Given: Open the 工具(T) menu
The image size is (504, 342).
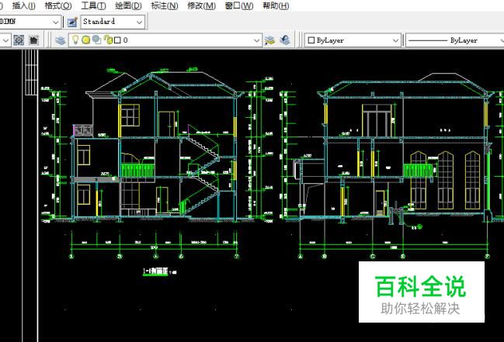Looking at the screenshot, I should 93,5.
